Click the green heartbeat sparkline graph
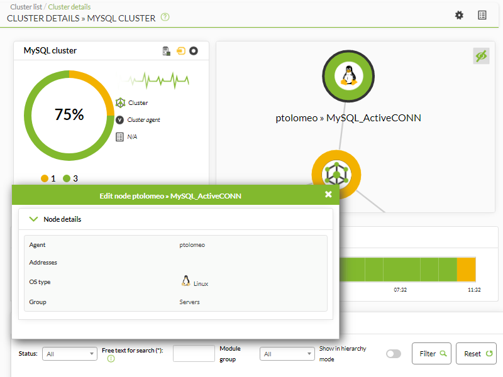Viewport: 503px width, 377px height. [x=153, y=80]
